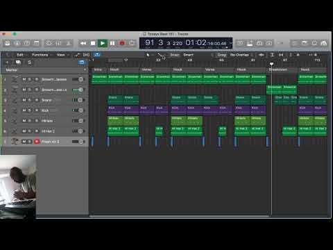Solo the Hi Hat 2 track

coord(30,131)
